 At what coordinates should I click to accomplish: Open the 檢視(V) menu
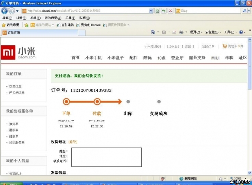35,18
